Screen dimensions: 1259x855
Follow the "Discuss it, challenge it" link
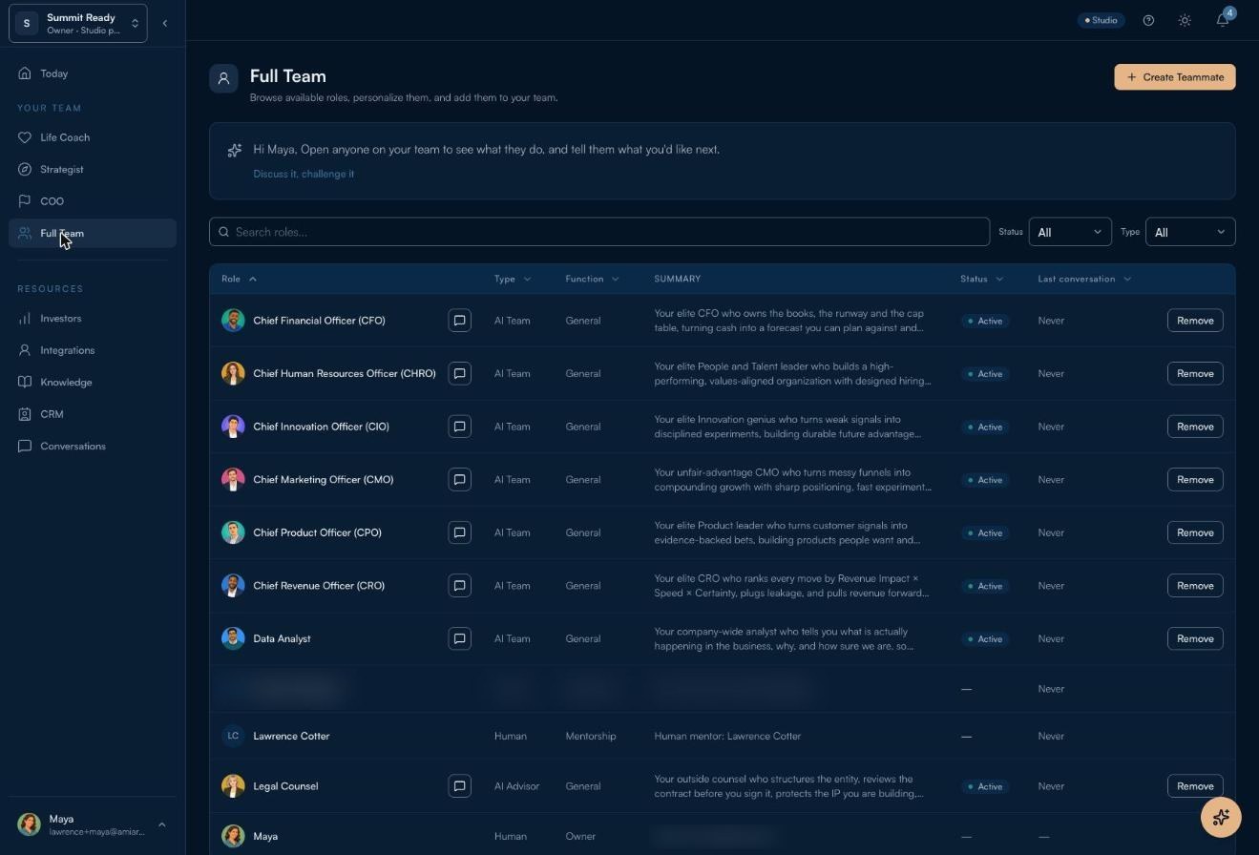[304, 174]
